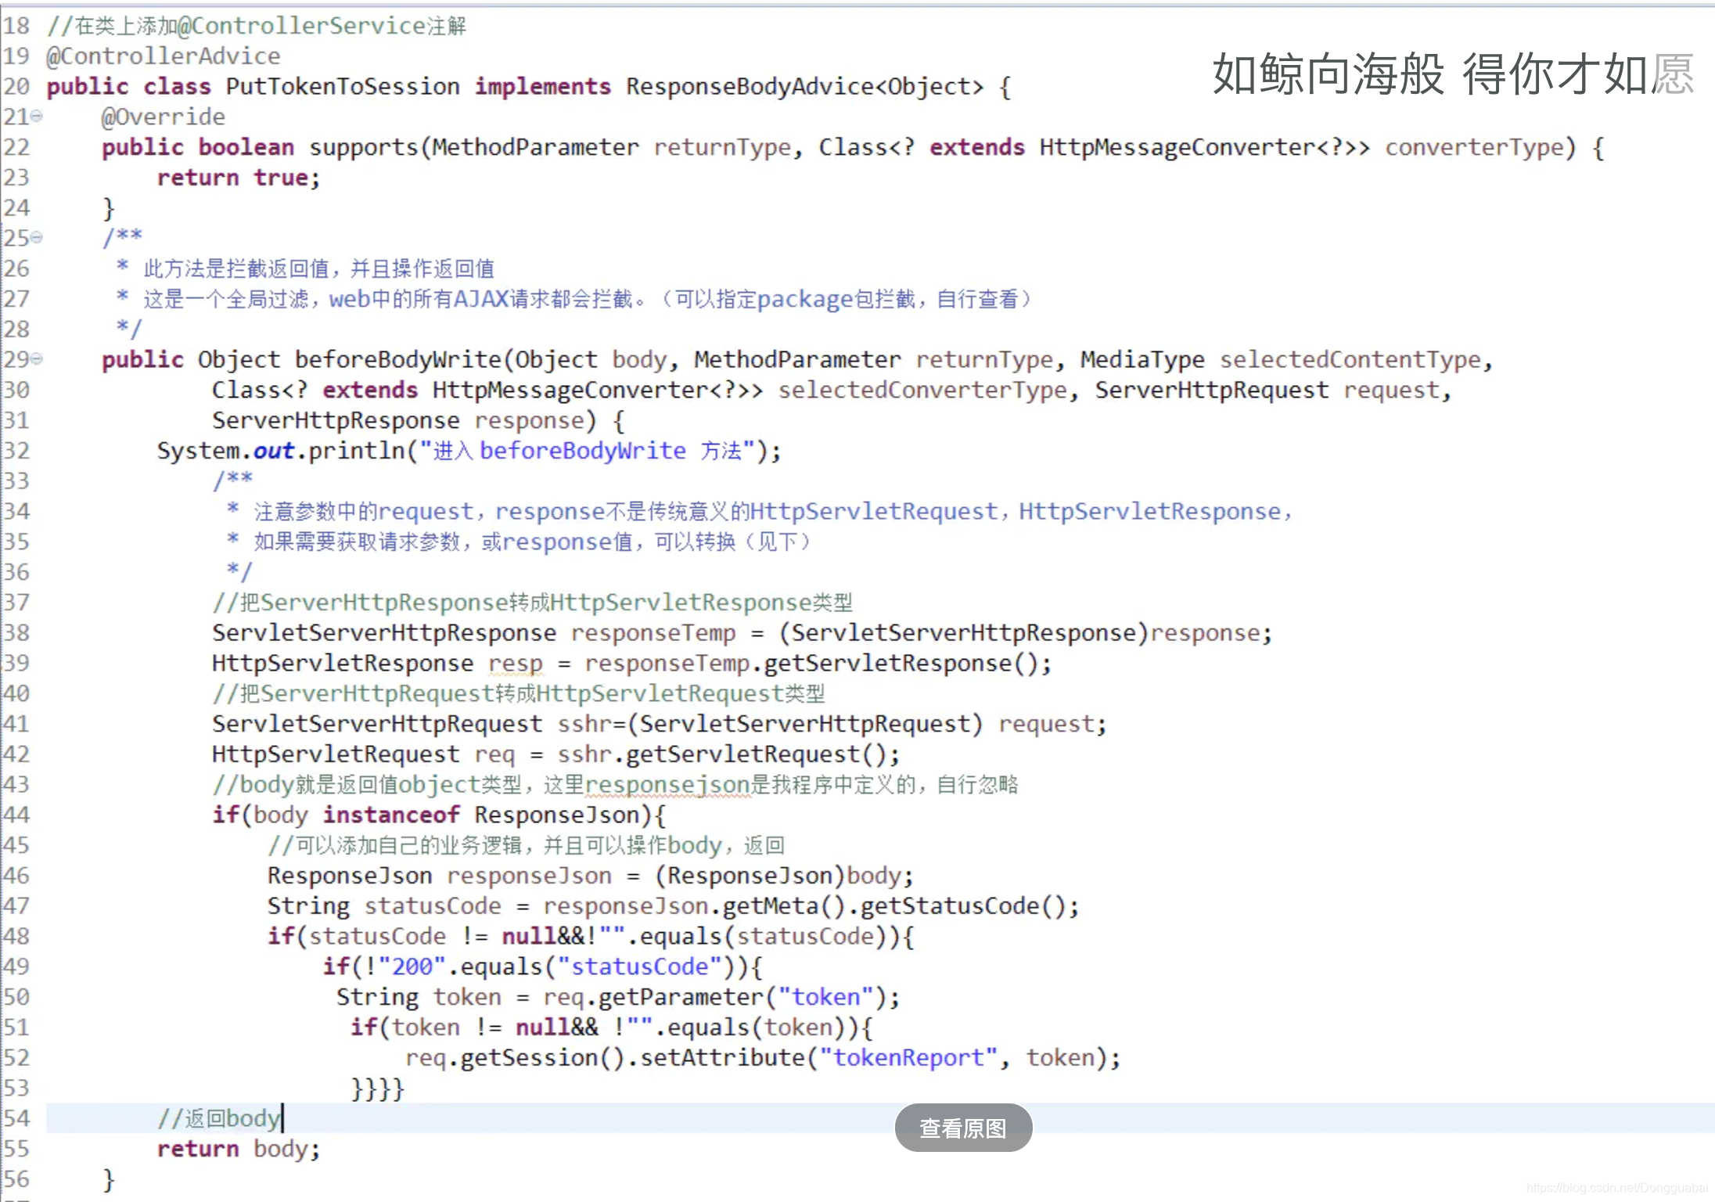Viewport: 1715px width, 1202px height.
Task: Place cursor on the @ControllerAdvice annotation
Action: pyautogui.click(x=163, y=56)
